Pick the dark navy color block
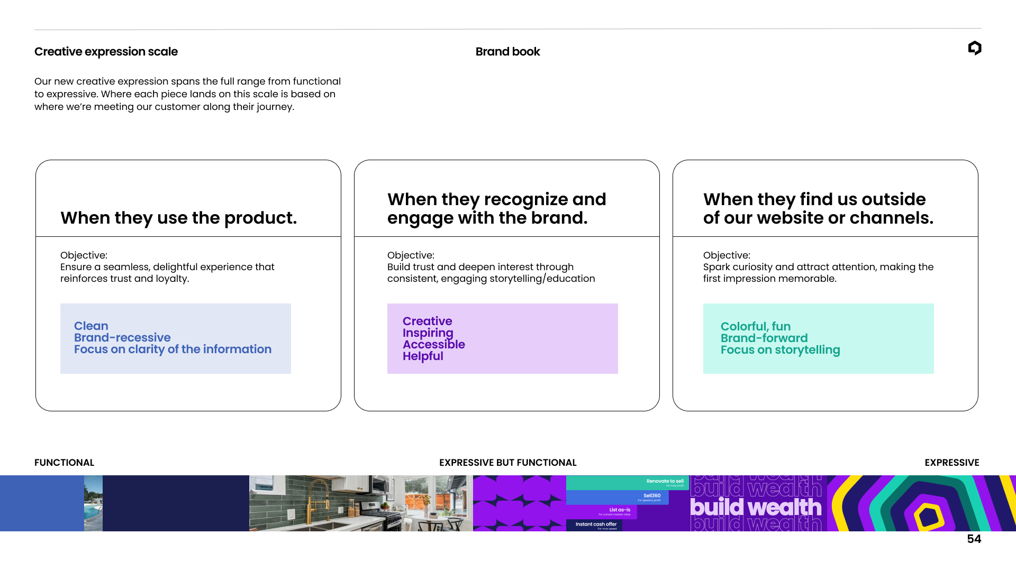This screenshot has width=1016, height=571. pos(176,503)
